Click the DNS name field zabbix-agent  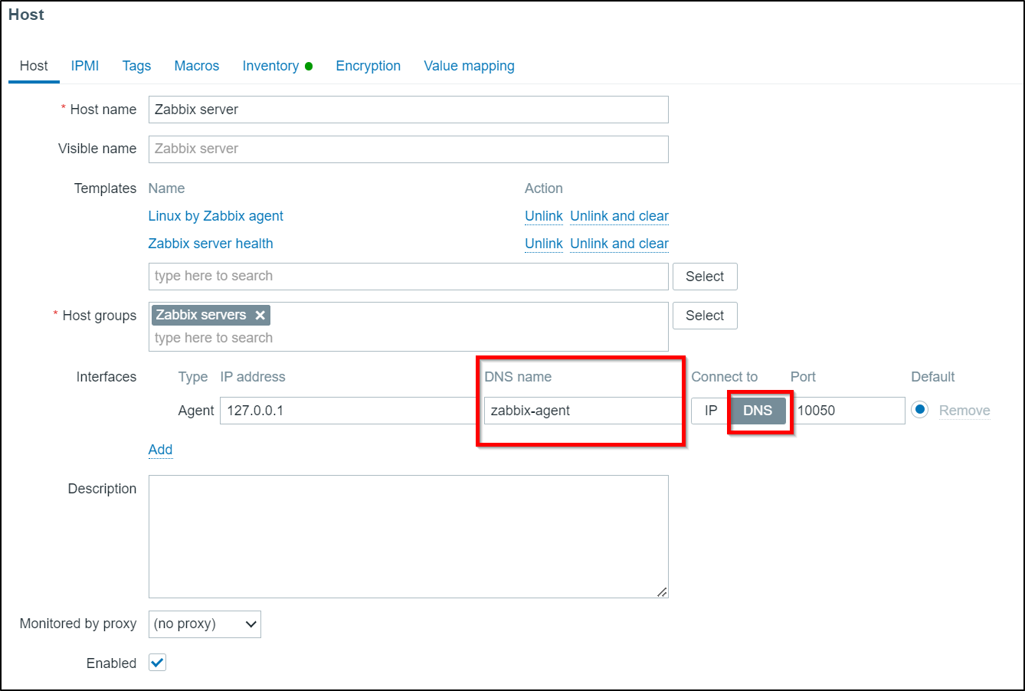[584, 411]
